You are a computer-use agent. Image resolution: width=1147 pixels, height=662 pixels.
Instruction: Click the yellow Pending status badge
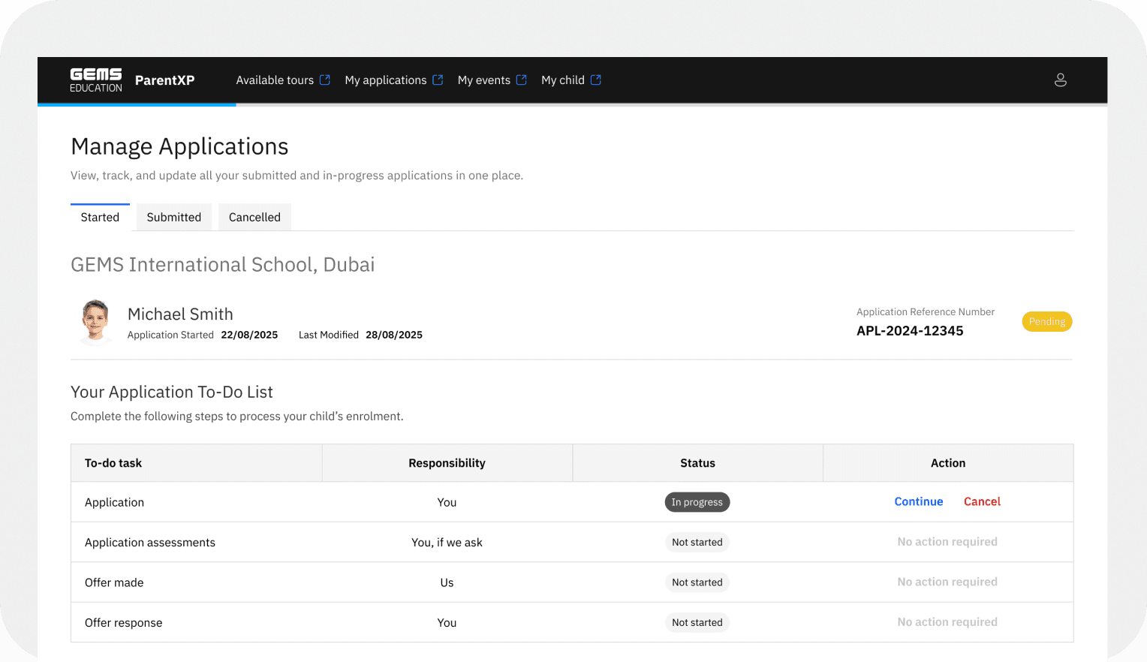coord(1046,321)
